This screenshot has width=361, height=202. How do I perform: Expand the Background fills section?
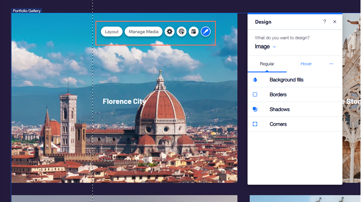tap(286, 80)
